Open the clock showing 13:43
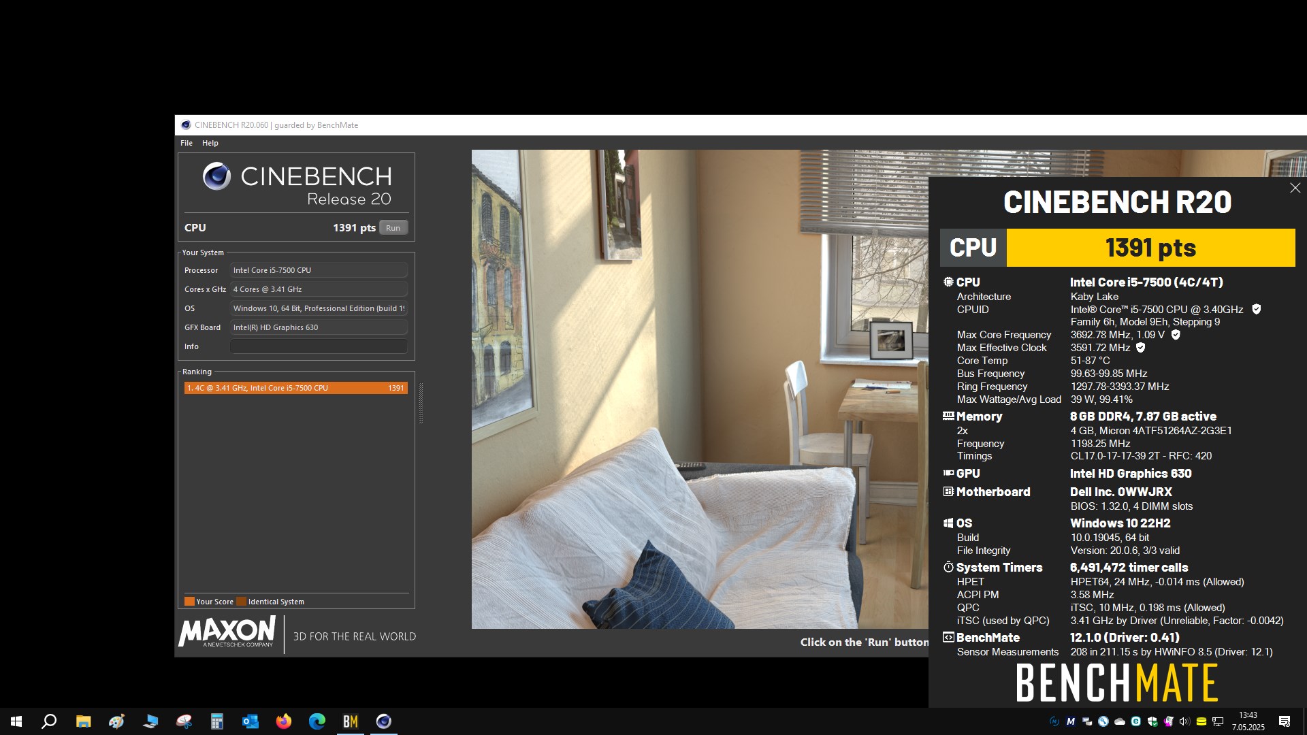The image size is (1307, 735). 1248,721
